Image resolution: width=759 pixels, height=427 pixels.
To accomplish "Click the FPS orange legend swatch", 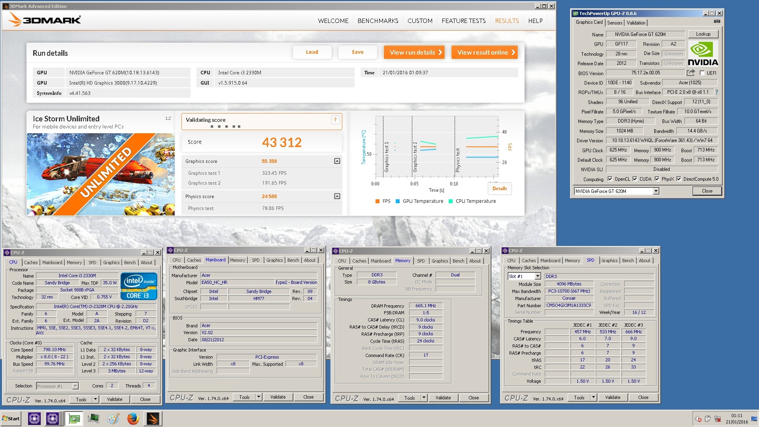I will (x=377, y=201).
